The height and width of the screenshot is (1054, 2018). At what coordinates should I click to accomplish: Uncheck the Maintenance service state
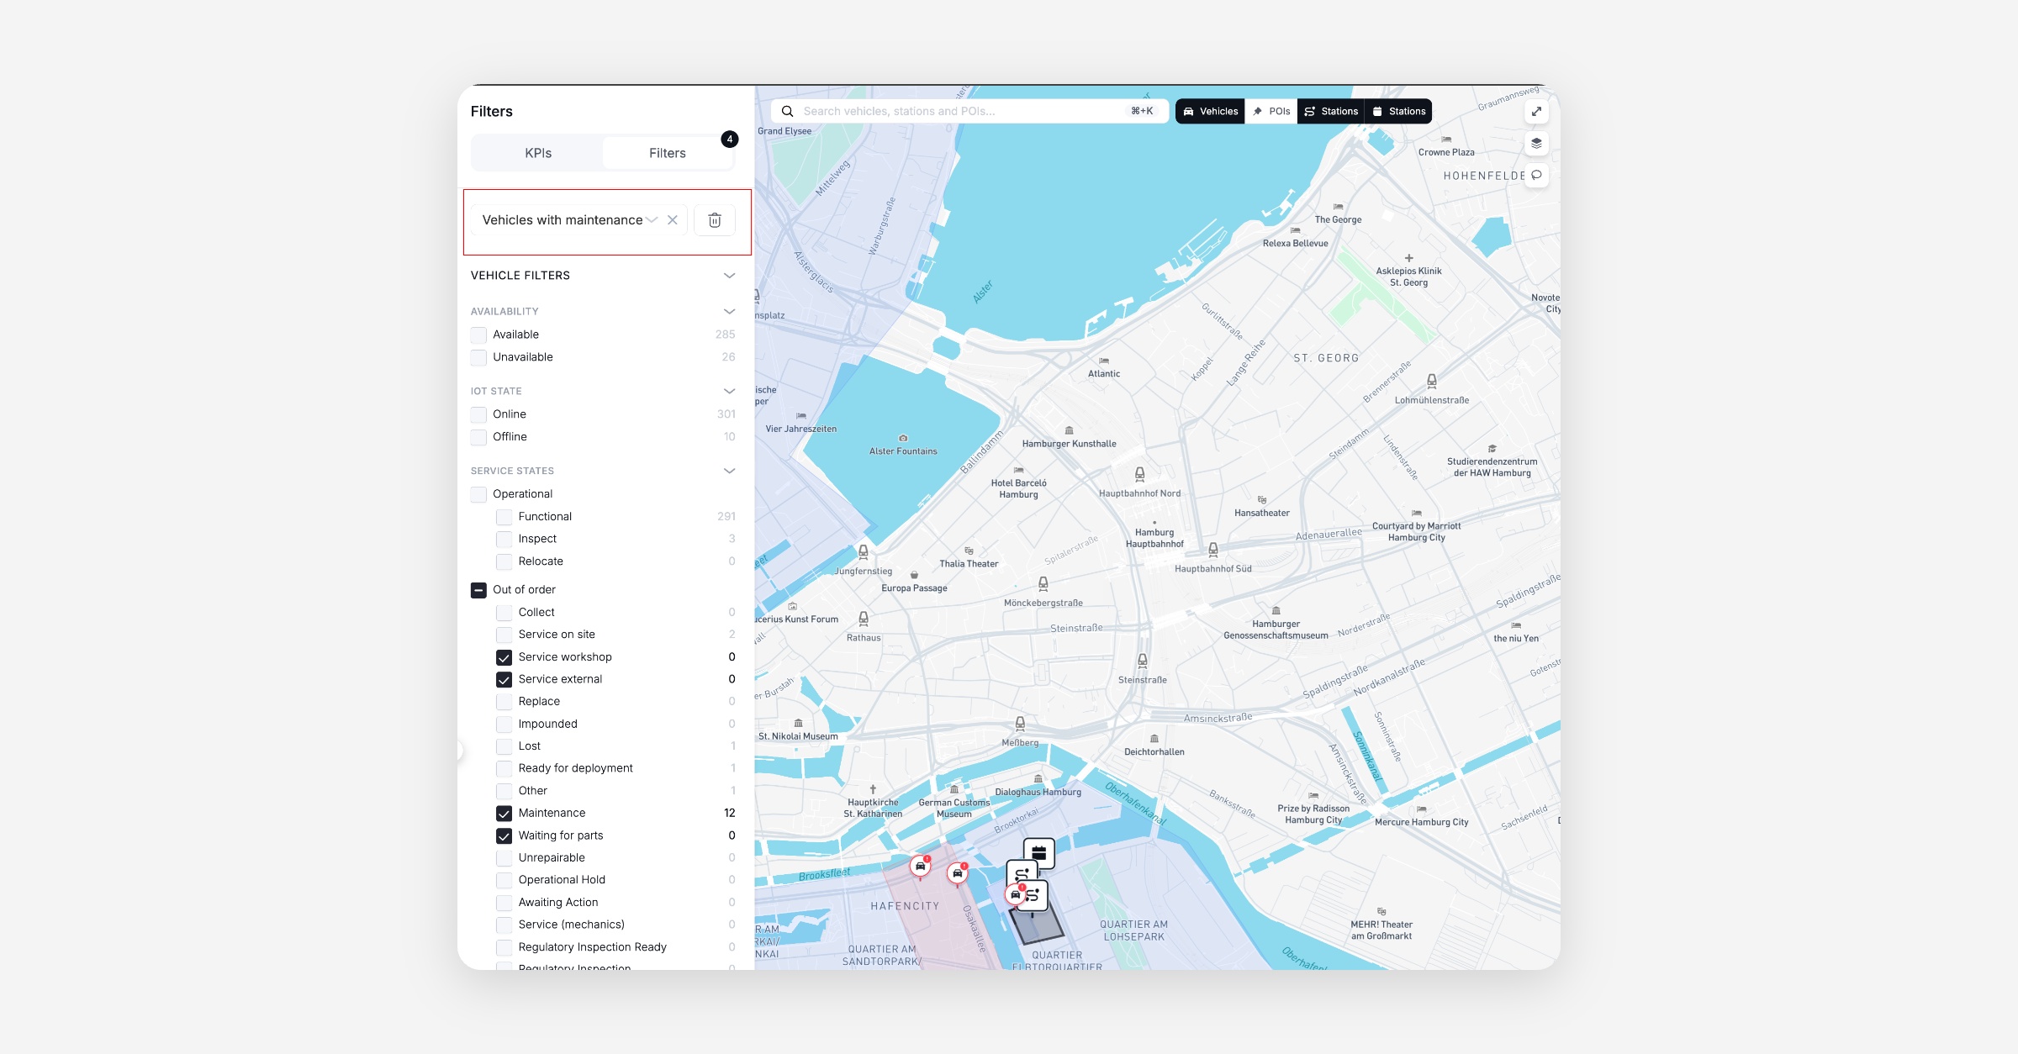point(504,813)
